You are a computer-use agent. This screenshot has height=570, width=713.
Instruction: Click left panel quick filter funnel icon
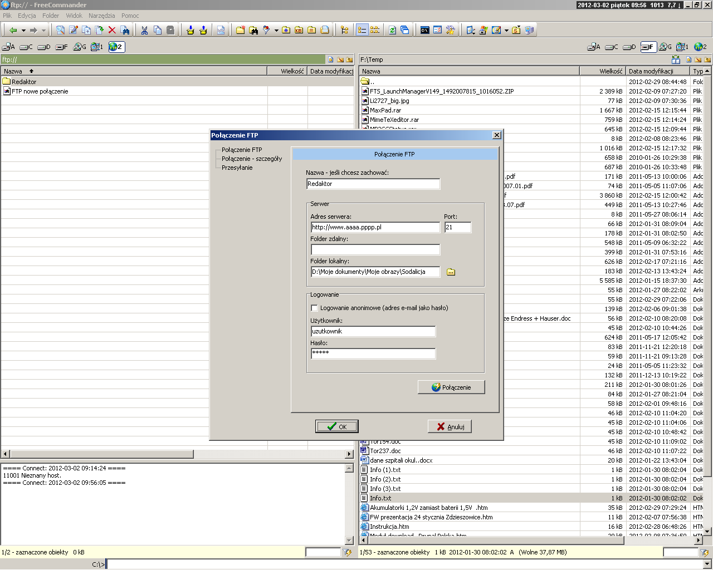pyautogui.click(x=348, y=552)
